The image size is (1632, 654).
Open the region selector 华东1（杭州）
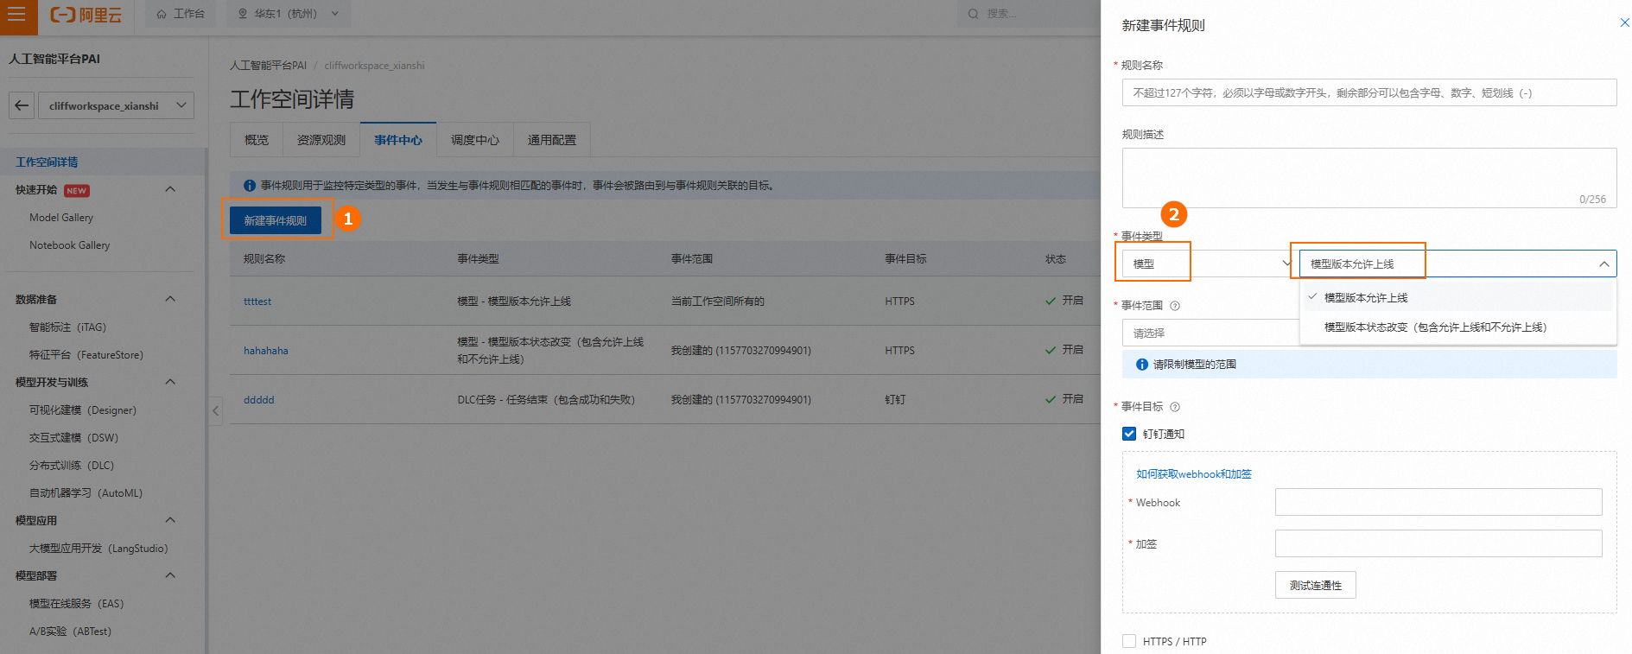[x=289, y=14]
